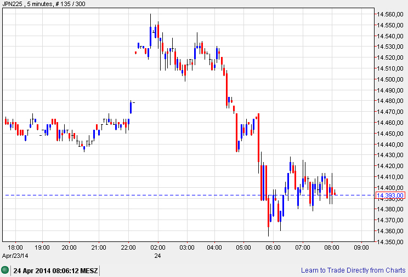This screenshot has height=277, width=408.
Task: Click the 07:00 time axis label
Action: pyautogui.click(x=303, y=247)
